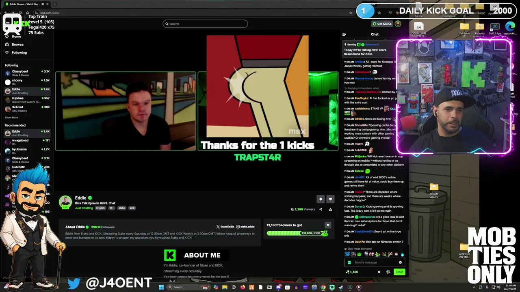Click the pinned message about New Years Resolutions
Viewport: 520px width, 292px height.
pos(370,49)
